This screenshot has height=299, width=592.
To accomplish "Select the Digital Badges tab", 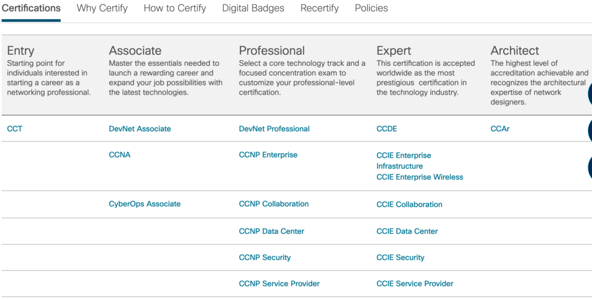I will pos(253,9).
